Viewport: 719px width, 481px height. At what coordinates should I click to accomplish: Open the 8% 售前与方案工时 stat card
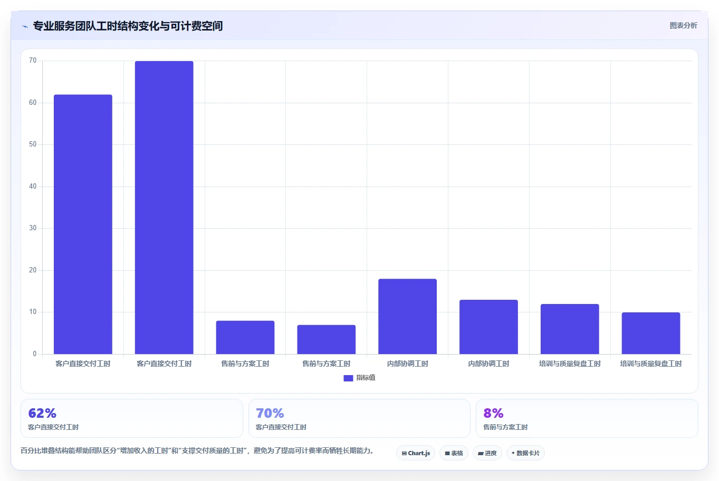[587, 418]
